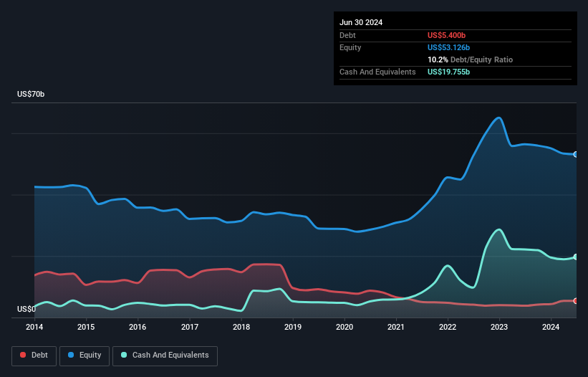The height and width of the screenshot is (377, 588).
Task: Select the 2023 x-axis label
Action: click(x=499, y=327)
